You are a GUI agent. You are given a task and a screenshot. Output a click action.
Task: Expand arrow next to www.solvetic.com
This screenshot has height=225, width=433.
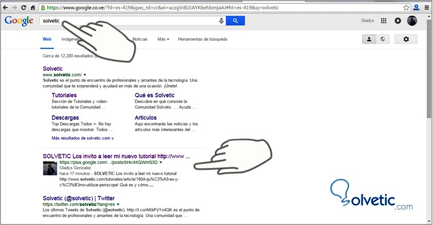coord(85,75)
